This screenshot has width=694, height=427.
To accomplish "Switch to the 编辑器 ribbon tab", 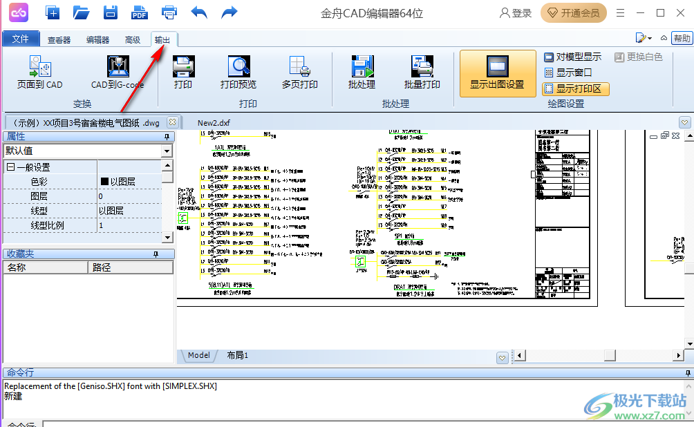I will (x=97, y=40).
